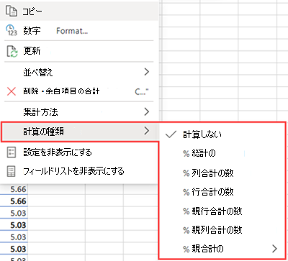This screenshot has height=261, width=288.
Task: Select the % 親列合計の数 option
Action: click(x=222, y=230)
